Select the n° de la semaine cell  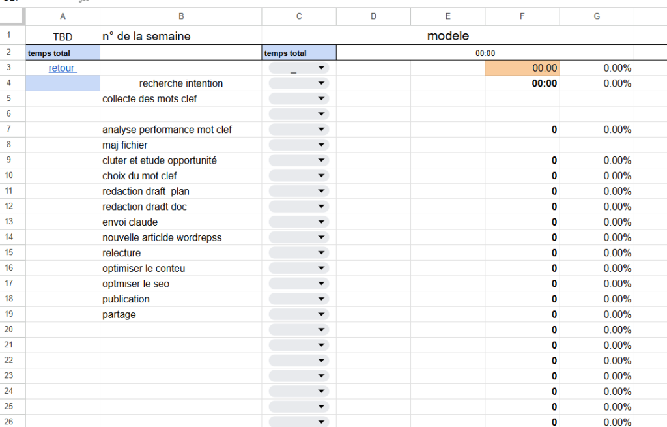pyautogui.click(x=181, y=36)
